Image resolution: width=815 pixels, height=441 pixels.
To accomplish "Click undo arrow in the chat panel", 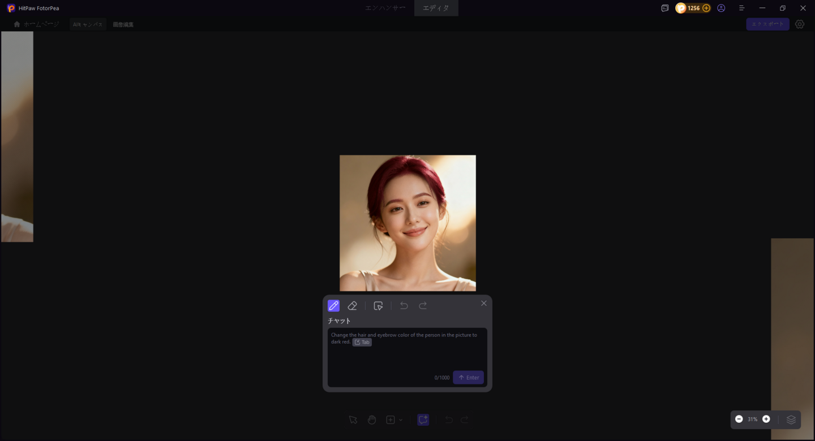I will pos(404,306).
